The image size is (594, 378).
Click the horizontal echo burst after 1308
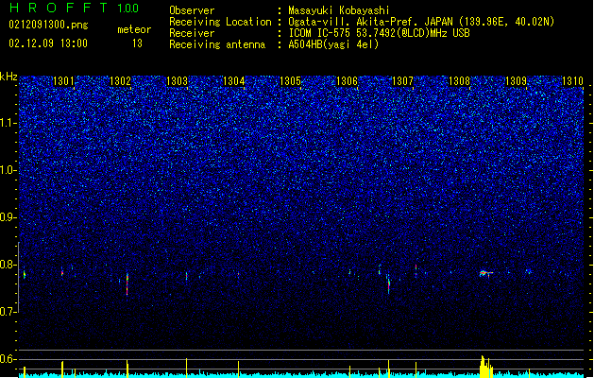coord(486,273)
